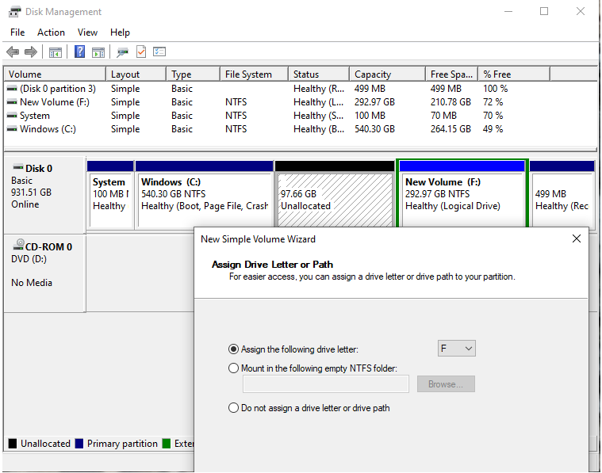The image size is (602, 473).
Task: Click the Disk 0 drive icon
Action: 18,167
